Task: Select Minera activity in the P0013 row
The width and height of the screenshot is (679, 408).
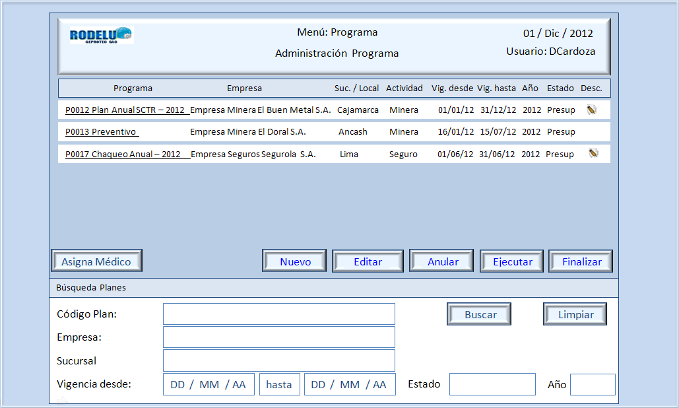Action: coord(404,131)
